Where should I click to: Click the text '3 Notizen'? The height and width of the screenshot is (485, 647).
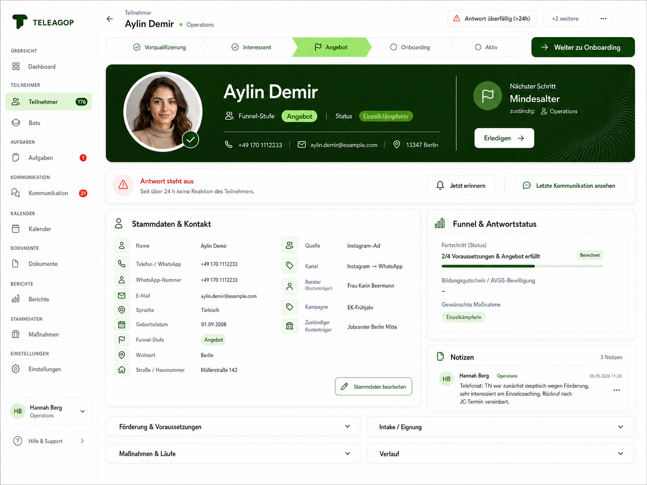coord(611,357)
